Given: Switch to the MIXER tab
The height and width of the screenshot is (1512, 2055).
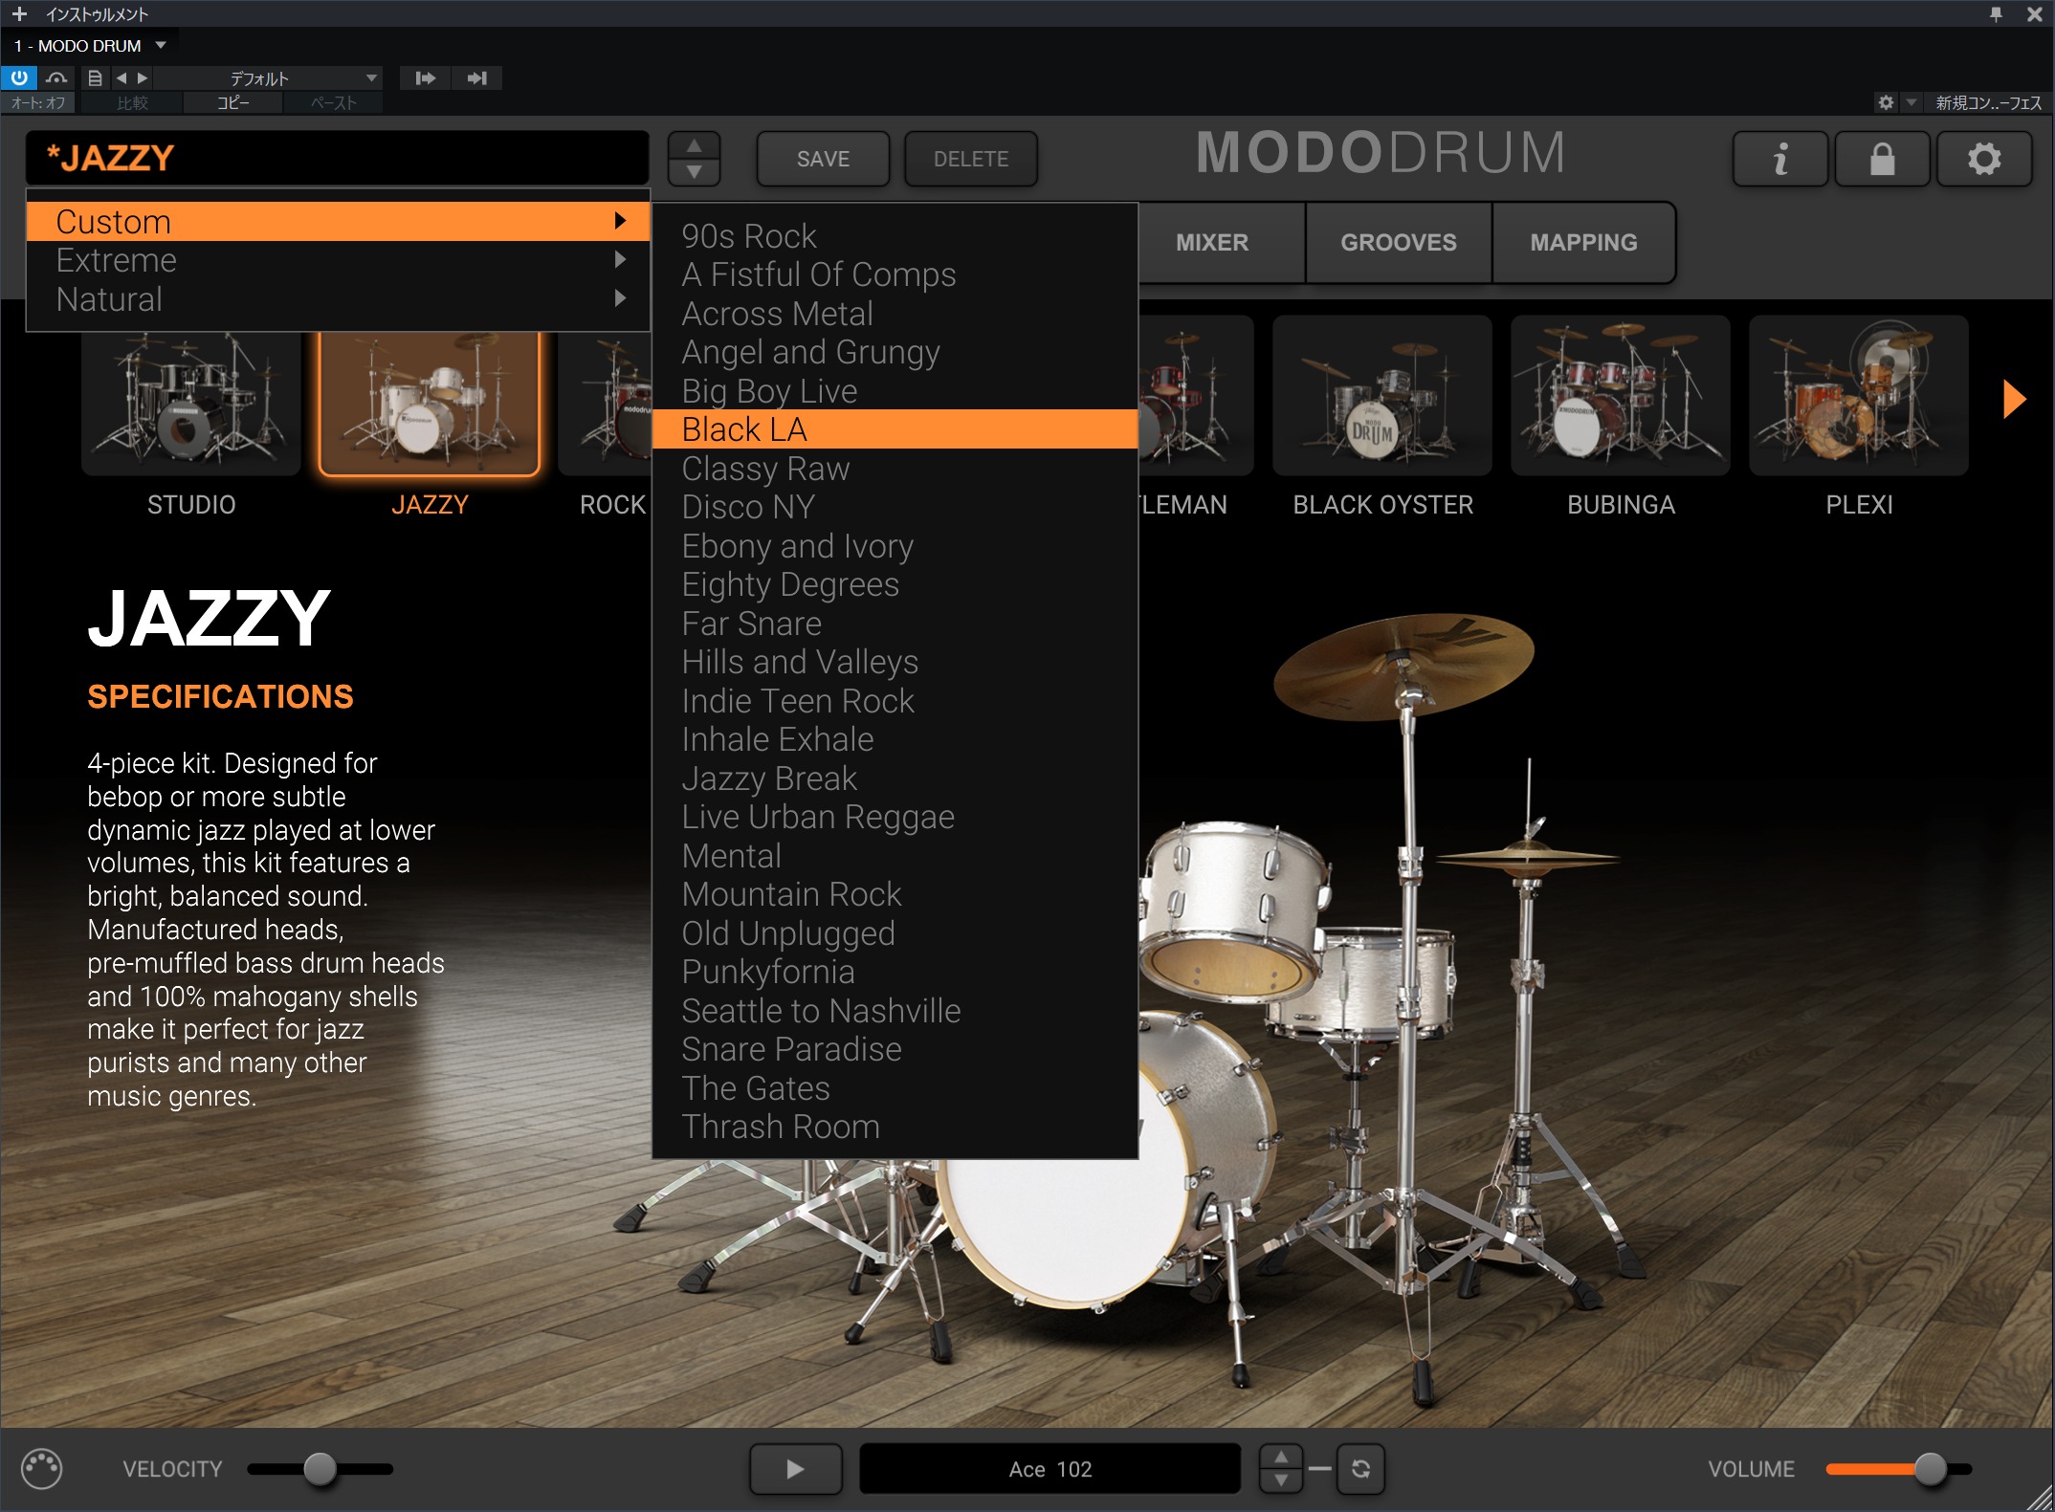Looking at the screenshot, I should pos(1212,242).
